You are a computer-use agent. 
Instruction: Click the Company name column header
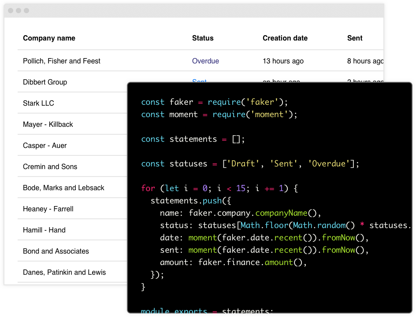click(x=49, y=38)
